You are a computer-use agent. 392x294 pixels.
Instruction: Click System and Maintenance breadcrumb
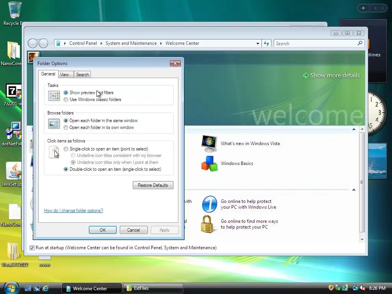tap(131, 43)
